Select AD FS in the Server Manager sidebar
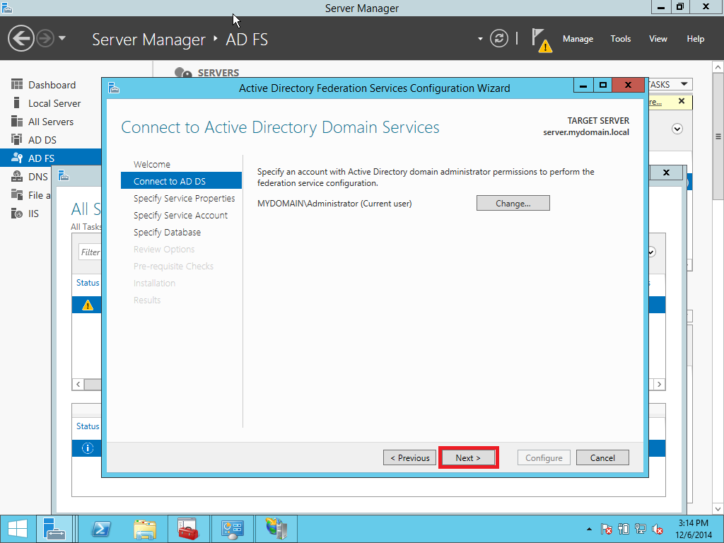 point(41,158)
